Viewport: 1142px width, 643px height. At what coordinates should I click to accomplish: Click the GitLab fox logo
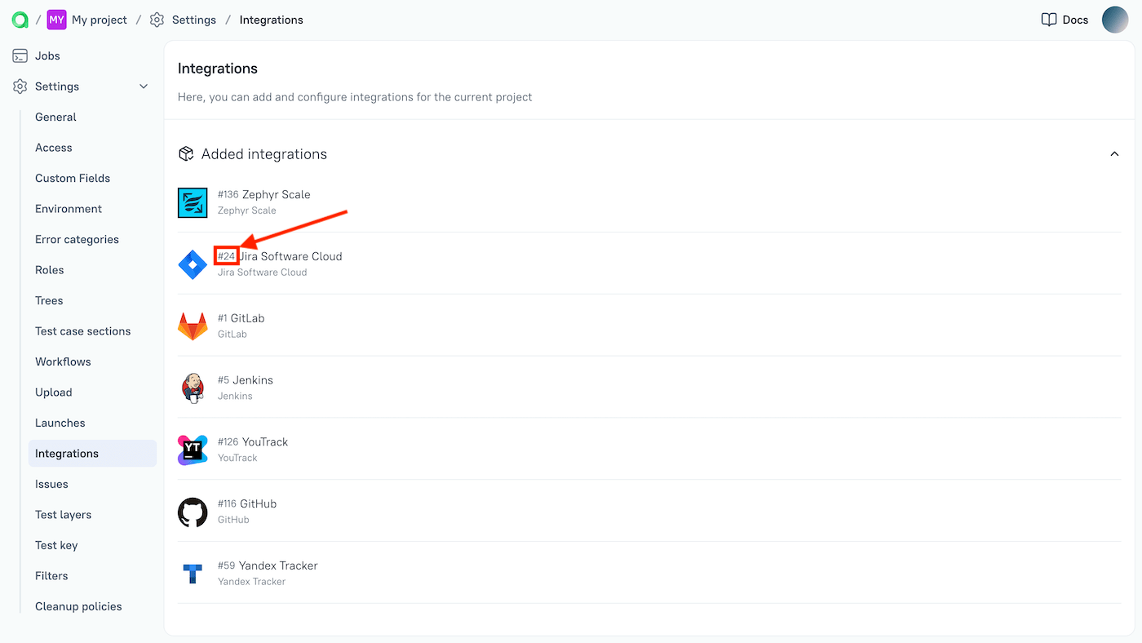coord(193,326)
